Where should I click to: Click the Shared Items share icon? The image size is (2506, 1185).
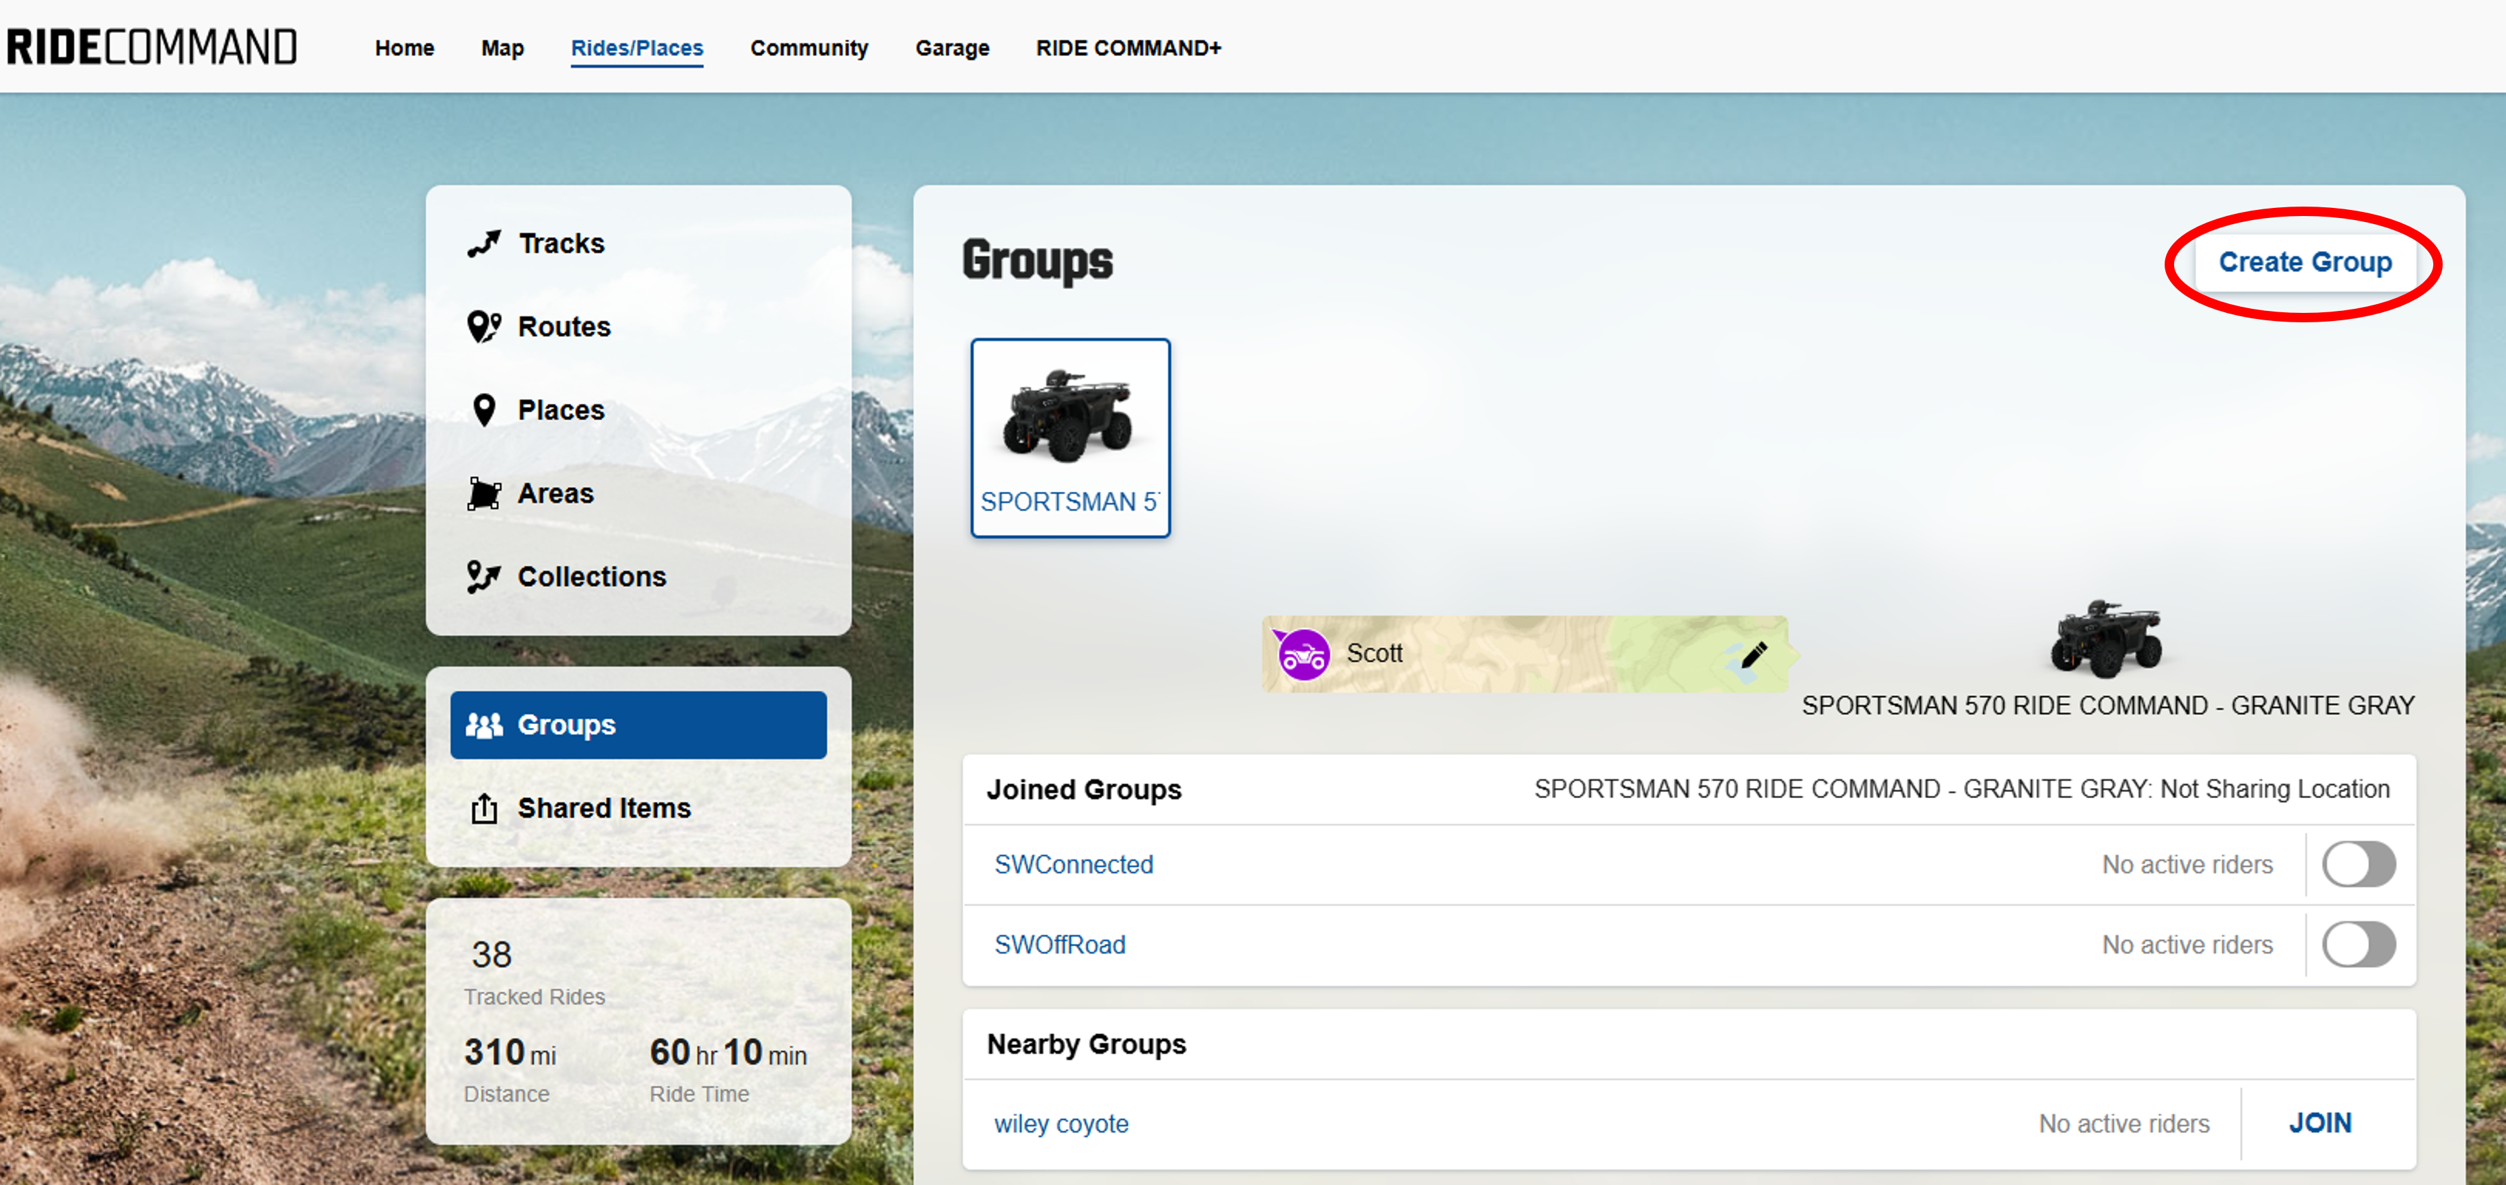point(483,807)
